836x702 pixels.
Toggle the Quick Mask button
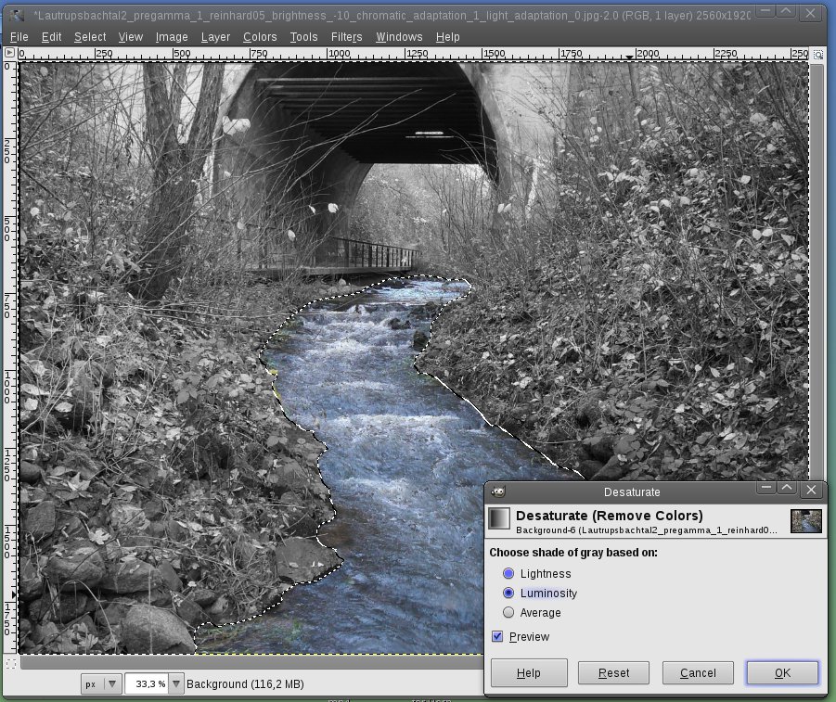click(x=10, y=663)
